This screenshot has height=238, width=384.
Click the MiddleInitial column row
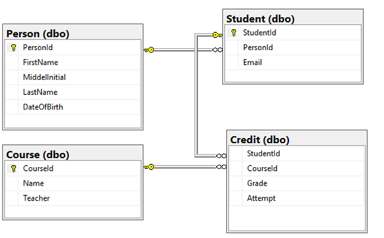tap(45, 77)
